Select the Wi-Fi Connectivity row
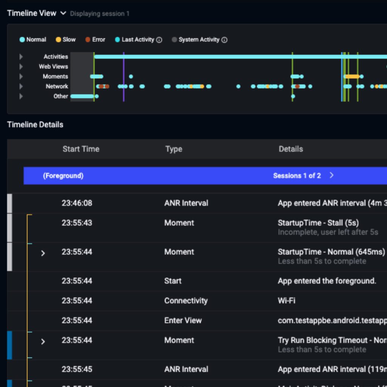Image resolution: width=387 pixels, height=387 pixels. 189,301
